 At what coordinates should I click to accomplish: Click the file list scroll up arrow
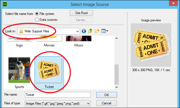click(x=116, y=39)
